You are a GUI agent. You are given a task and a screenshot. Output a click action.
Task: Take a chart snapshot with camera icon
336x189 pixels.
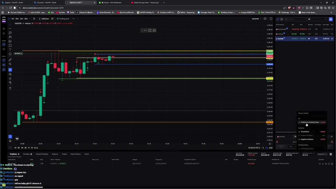point(265,19)
